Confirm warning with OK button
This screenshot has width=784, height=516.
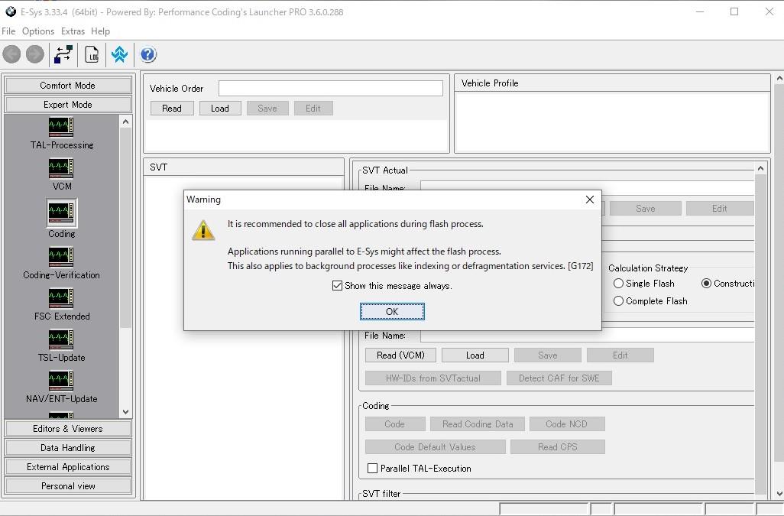392,311
